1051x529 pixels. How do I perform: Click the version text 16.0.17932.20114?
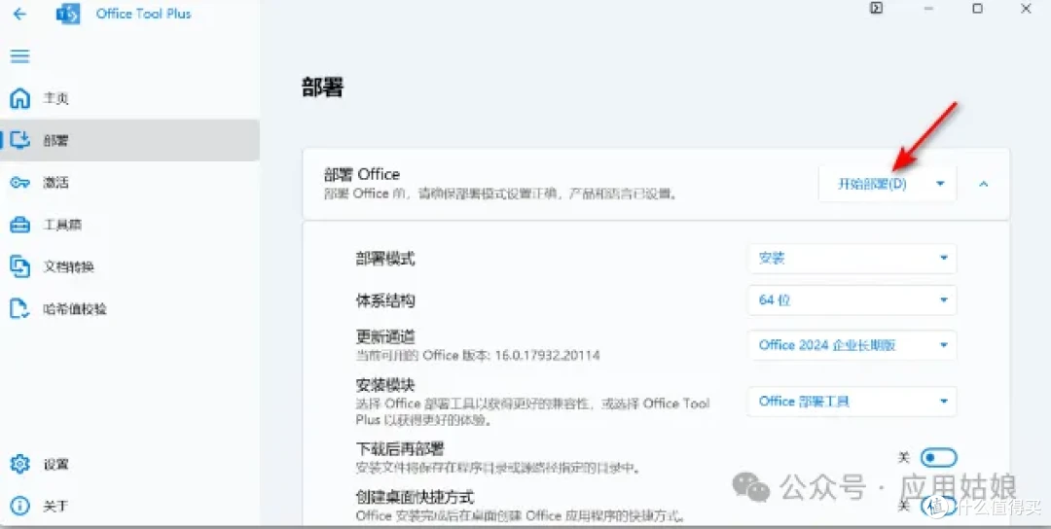pos(548,355)
